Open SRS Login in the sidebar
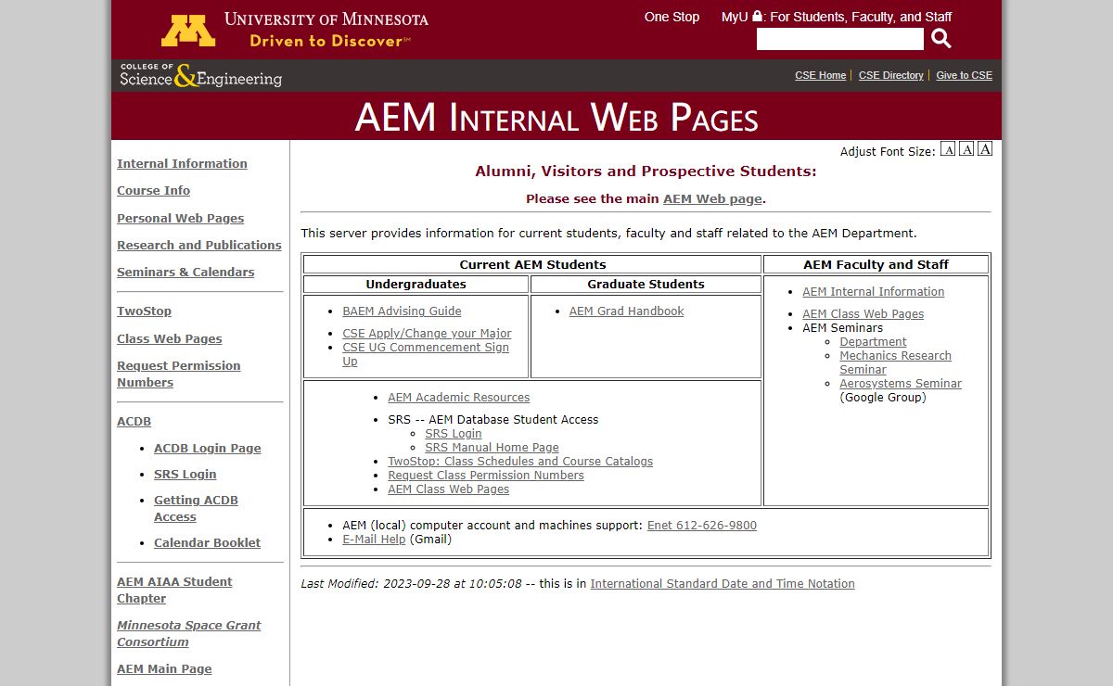The height and width of the screenshot is (686, 1113). coord(185,474)
